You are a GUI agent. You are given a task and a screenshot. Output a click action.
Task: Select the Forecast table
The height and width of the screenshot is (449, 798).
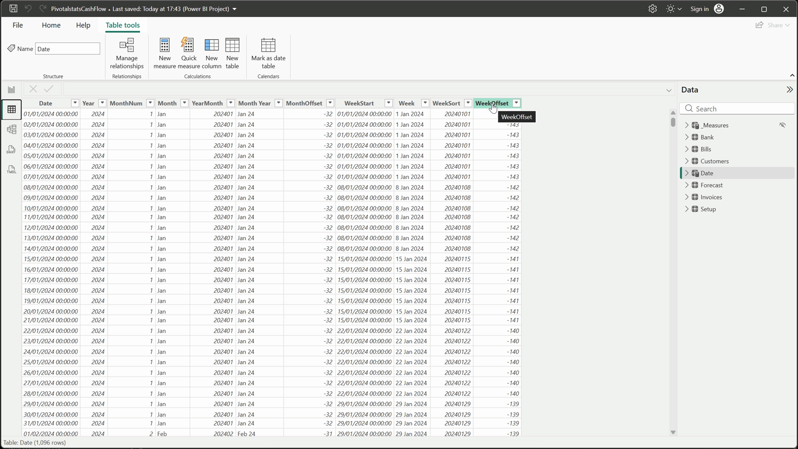(737, 185)
